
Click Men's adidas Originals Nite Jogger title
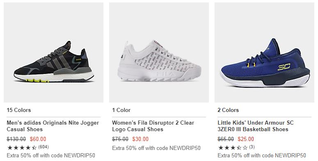(53, 126)
